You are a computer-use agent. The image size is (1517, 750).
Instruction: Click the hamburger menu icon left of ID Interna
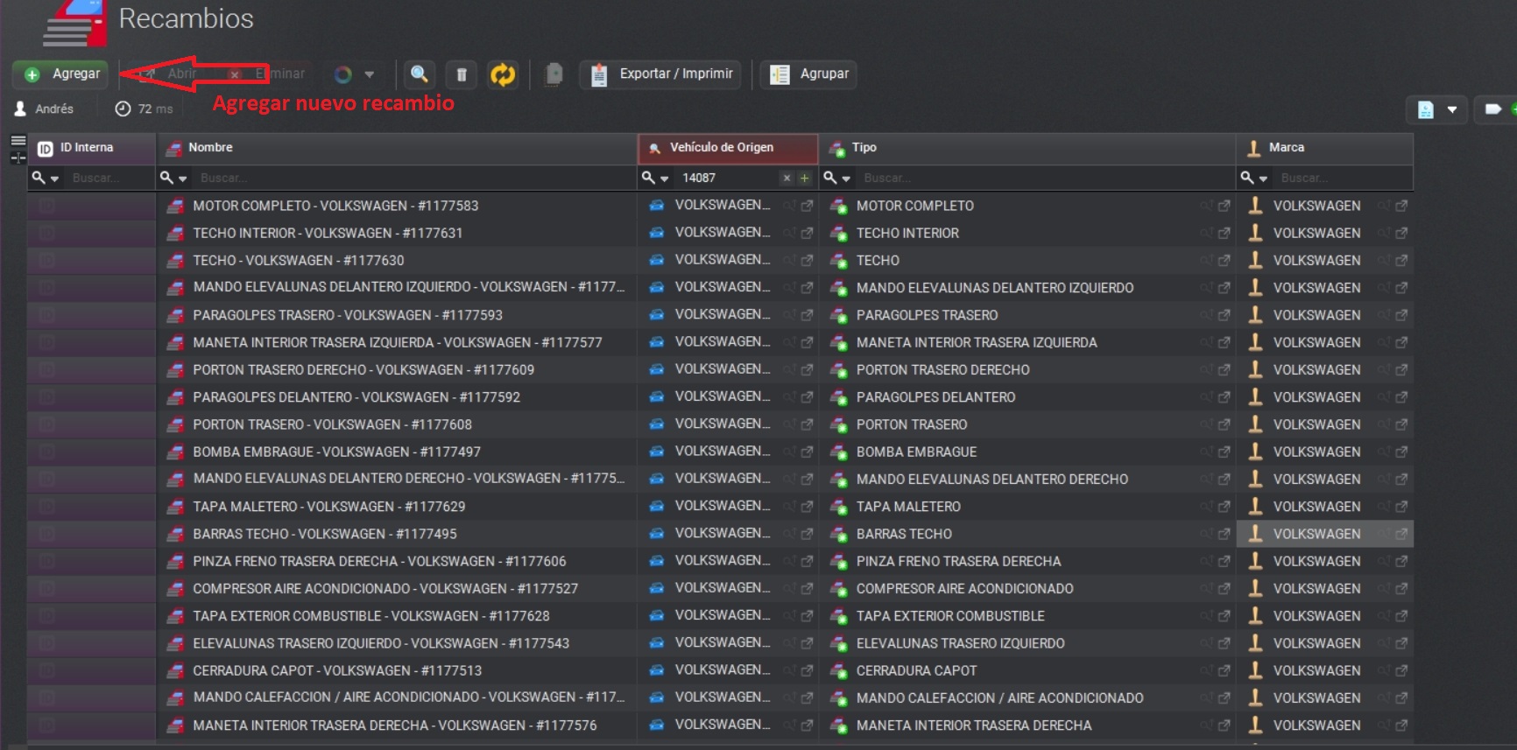click(18, 140)
